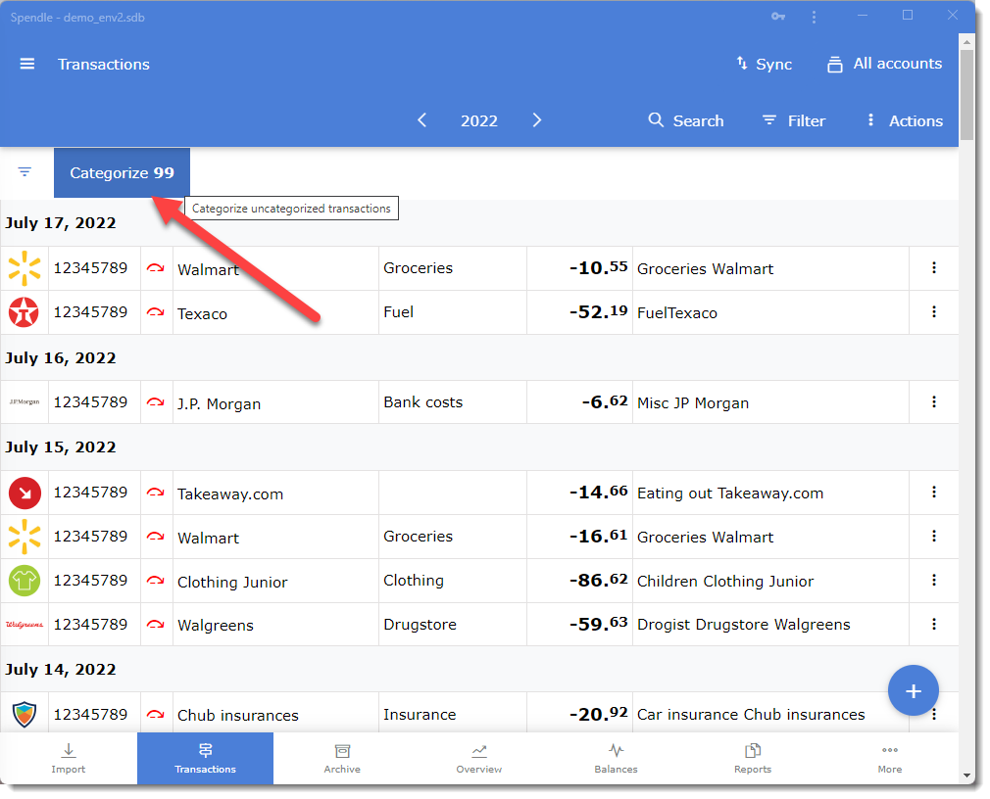Open the Filter option in header
This screenshot has width=990, height=799.
pyautogui.click(x=794, y=120)
